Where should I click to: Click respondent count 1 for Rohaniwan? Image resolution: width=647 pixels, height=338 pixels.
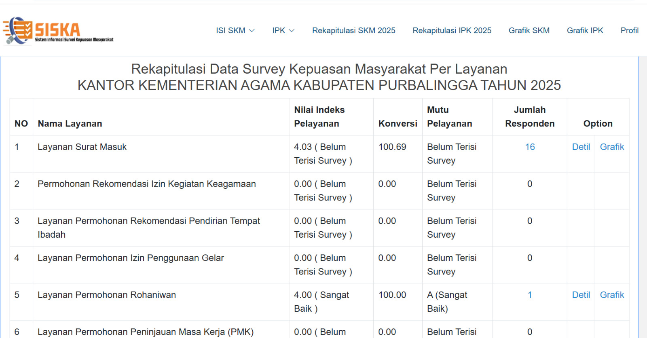(530, 295)
